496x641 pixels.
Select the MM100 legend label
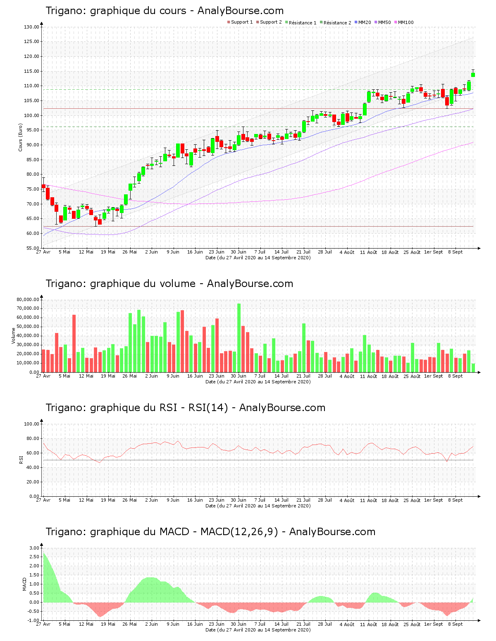tap(405, 22)
